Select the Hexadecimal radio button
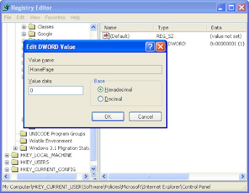The height and width of the screenshot is (193, 249). tap(100, 89)
